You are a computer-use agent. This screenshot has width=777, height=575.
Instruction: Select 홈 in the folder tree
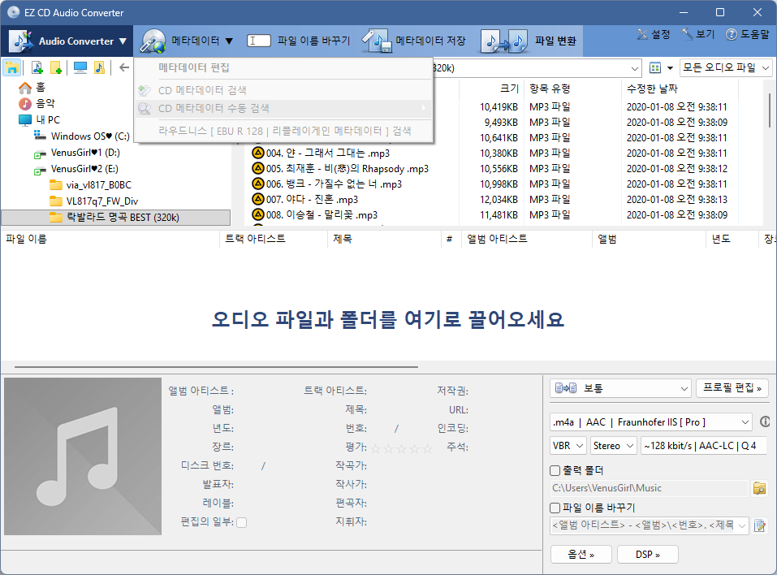(32, 88)
